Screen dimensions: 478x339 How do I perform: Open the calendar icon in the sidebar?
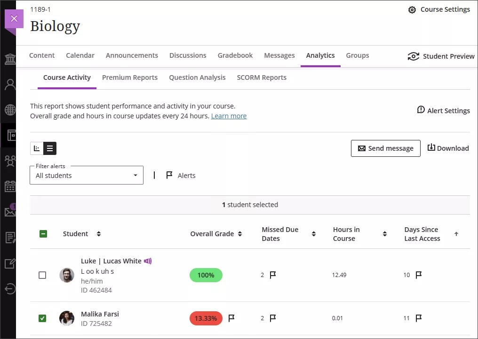[x=10, y=186]
